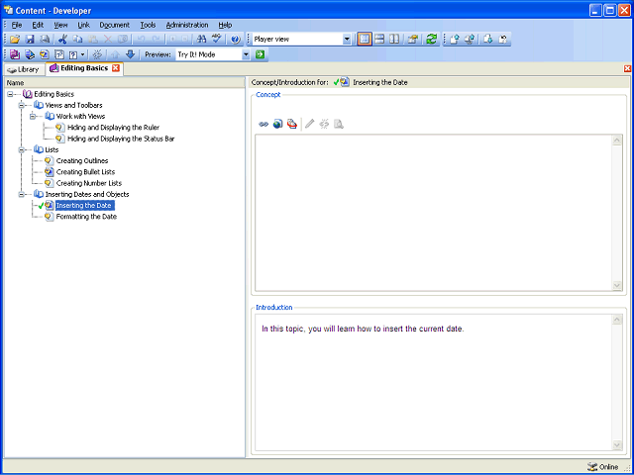Click the purple Link Module icon
Screen dimensions: 634x475
pyautogui.click(x=15, y=54)
